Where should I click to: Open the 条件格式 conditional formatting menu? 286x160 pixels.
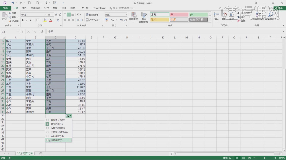[x=133, y=17]
